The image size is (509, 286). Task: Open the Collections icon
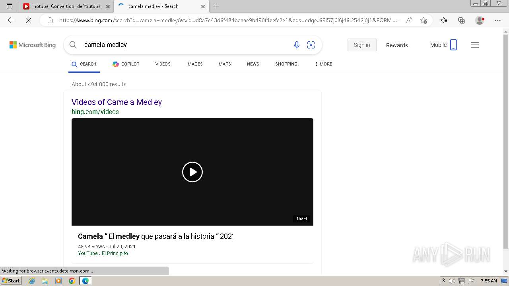(461, 20)
